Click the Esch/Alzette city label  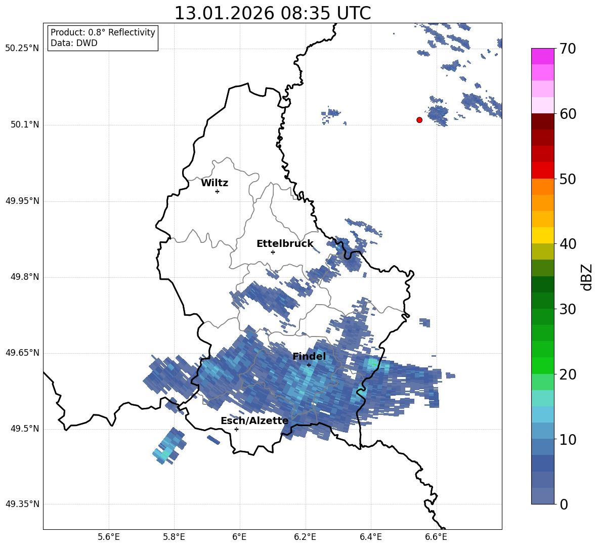pyautogui.click(x=254, y=420)
